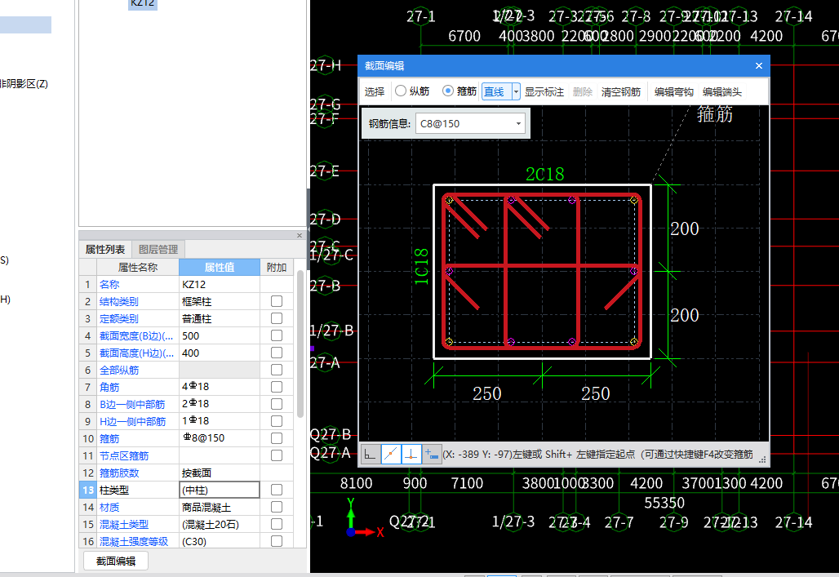Click the 截面编辑 button below the property list
Viewport: 839px width, 577px height.
116,561
